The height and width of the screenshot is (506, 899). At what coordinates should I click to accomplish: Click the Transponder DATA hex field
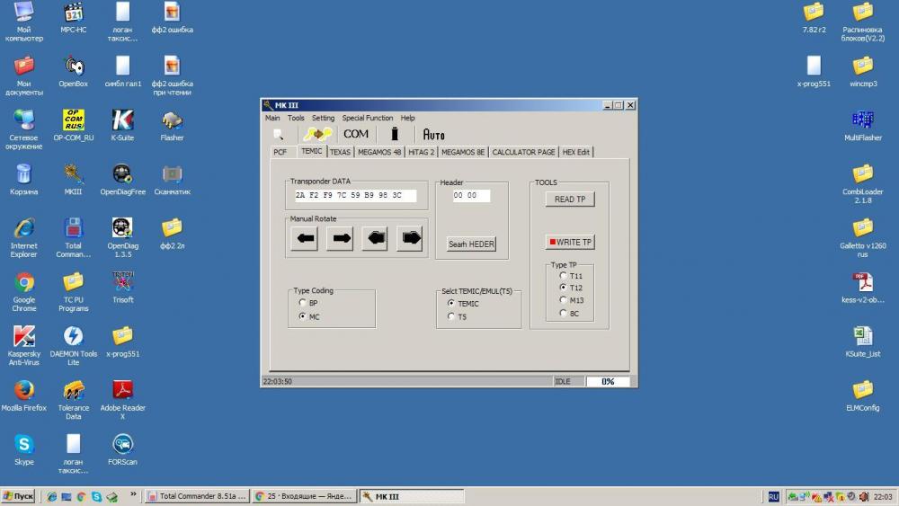point(355,195)
